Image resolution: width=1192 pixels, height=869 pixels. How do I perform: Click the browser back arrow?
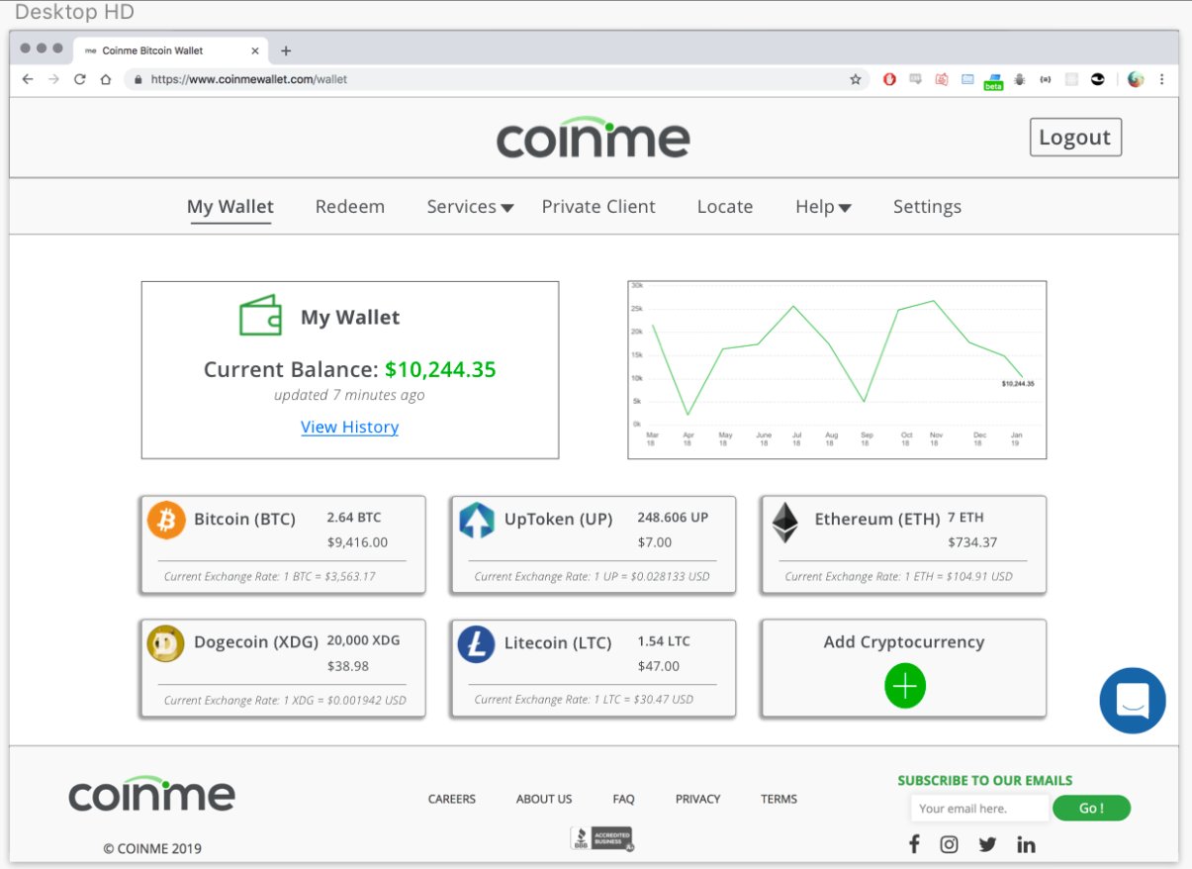pos(28,79)
